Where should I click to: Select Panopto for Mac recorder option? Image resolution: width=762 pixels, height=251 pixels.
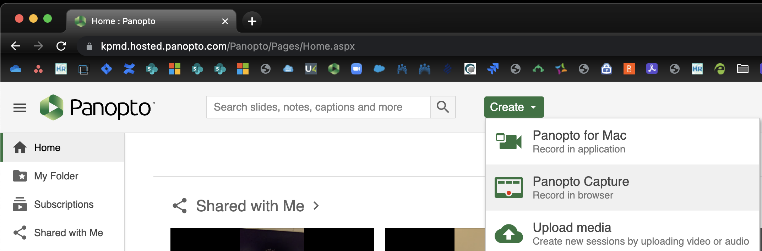tap(622, 141)
